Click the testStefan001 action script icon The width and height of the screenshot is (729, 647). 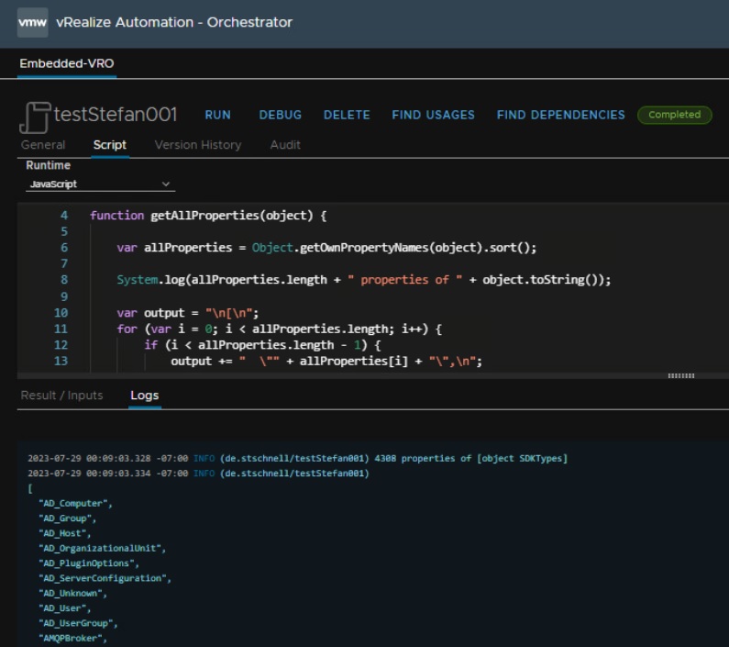[x=35, y=117]
